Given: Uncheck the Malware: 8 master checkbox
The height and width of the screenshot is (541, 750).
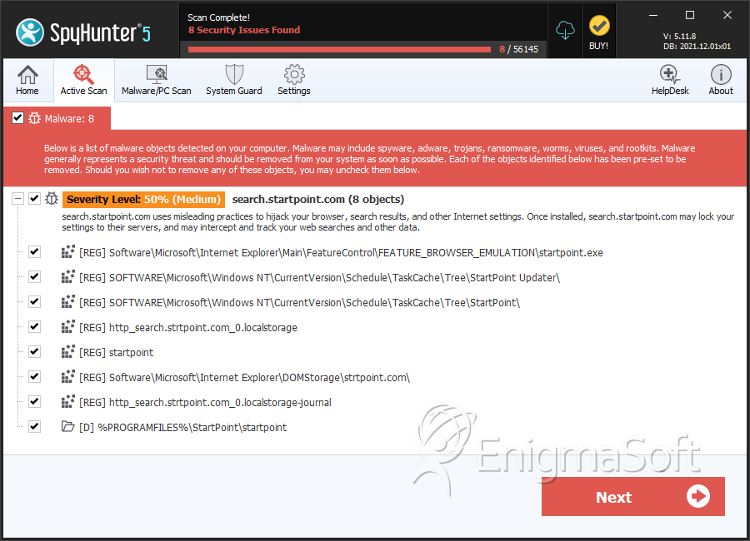Looking at the screenshot, I should coord(17,118).
